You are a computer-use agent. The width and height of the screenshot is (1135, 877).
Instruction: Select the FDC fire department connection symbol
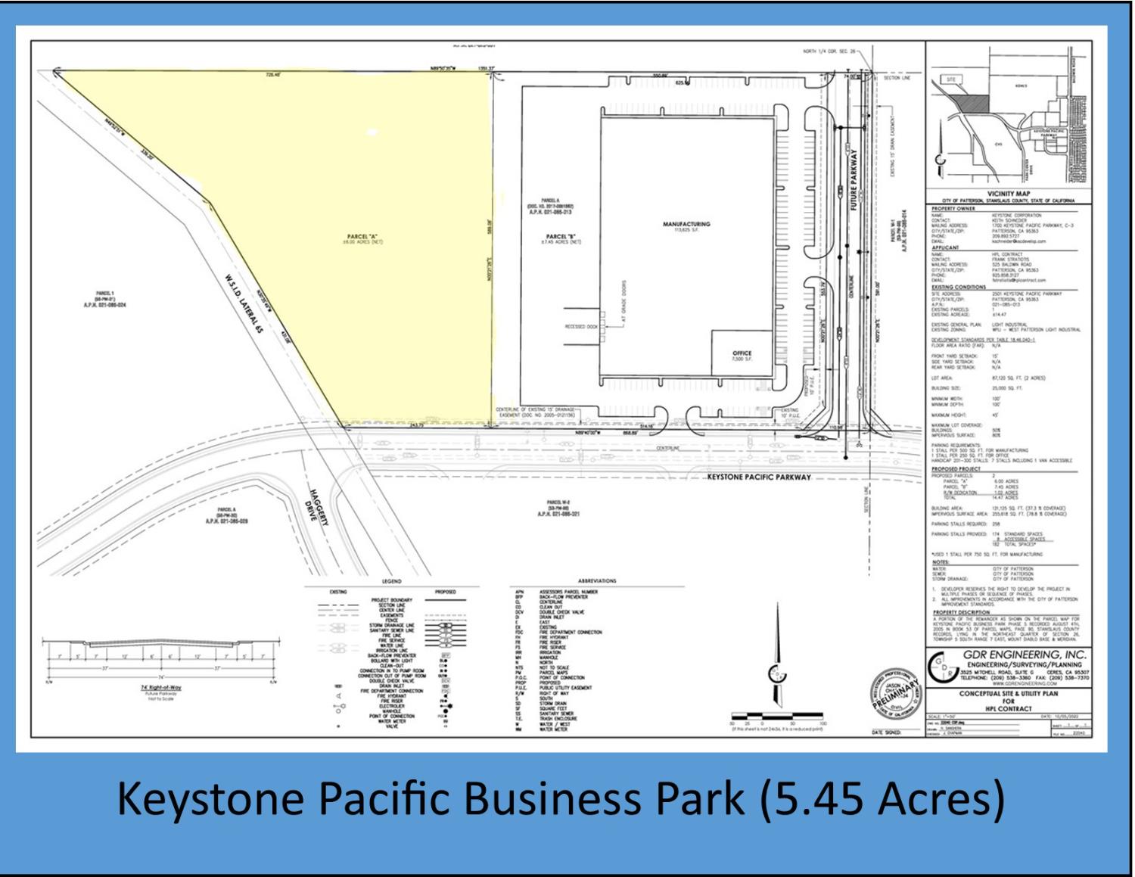point(446,691)
